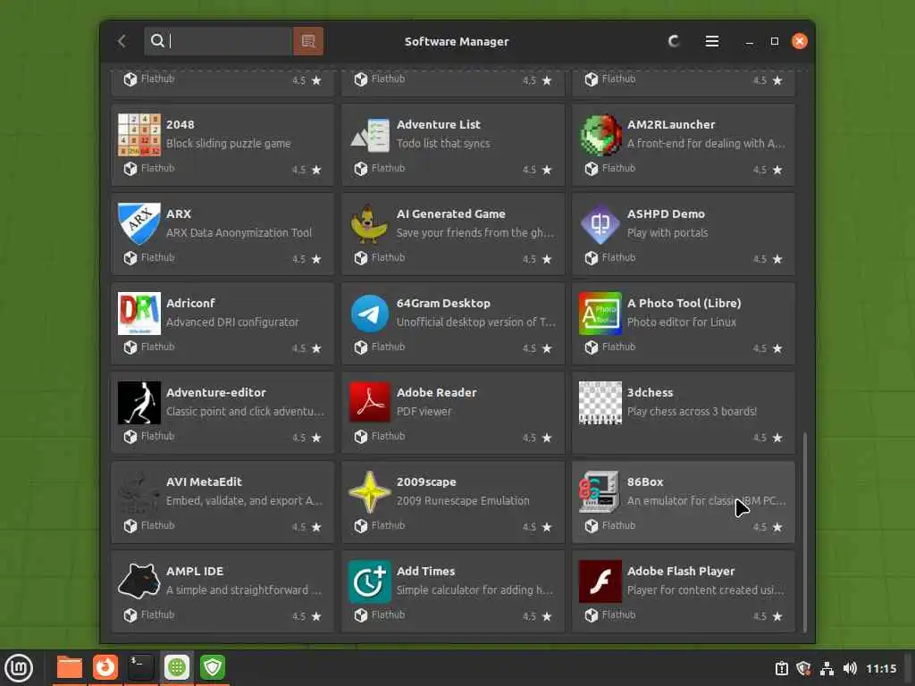Open the update manager shield tray icon
This screenshot has height=686, width=915.
[x=803, y=668]
